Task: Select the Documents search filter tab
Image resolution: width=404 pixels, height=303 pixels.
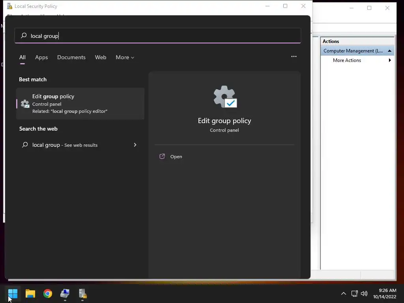Action: pyautogui.click(x=71, y=57)
